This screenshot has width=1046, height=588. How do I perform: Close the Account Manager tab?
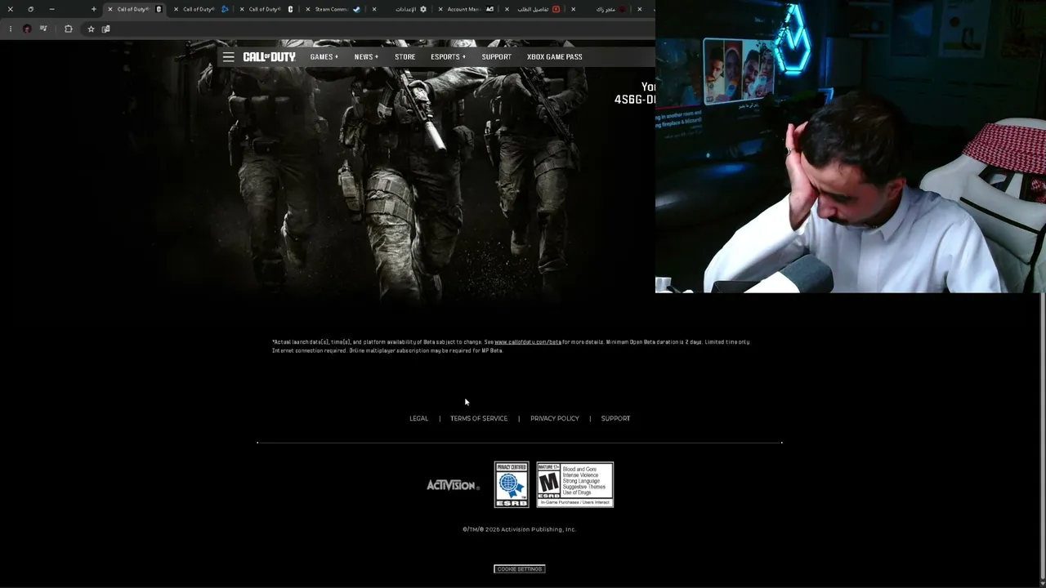[x=440, y=9]
